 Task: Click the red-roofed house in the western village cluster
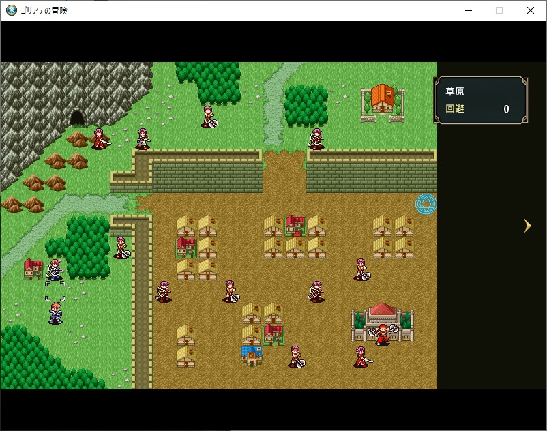(x=186, y=248)
